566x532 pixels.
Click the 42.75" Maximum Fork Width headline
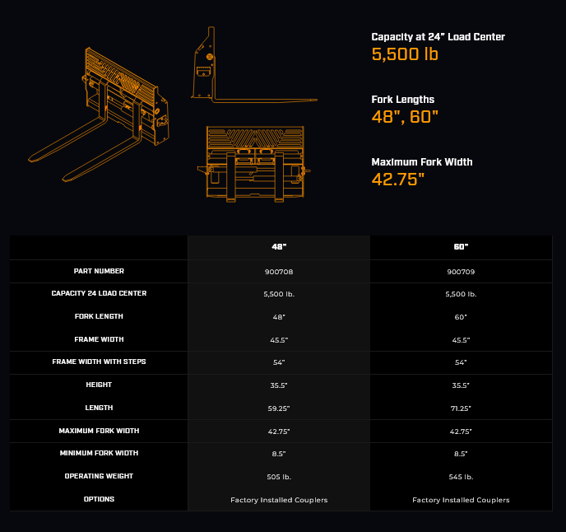(x=398, y=179)
